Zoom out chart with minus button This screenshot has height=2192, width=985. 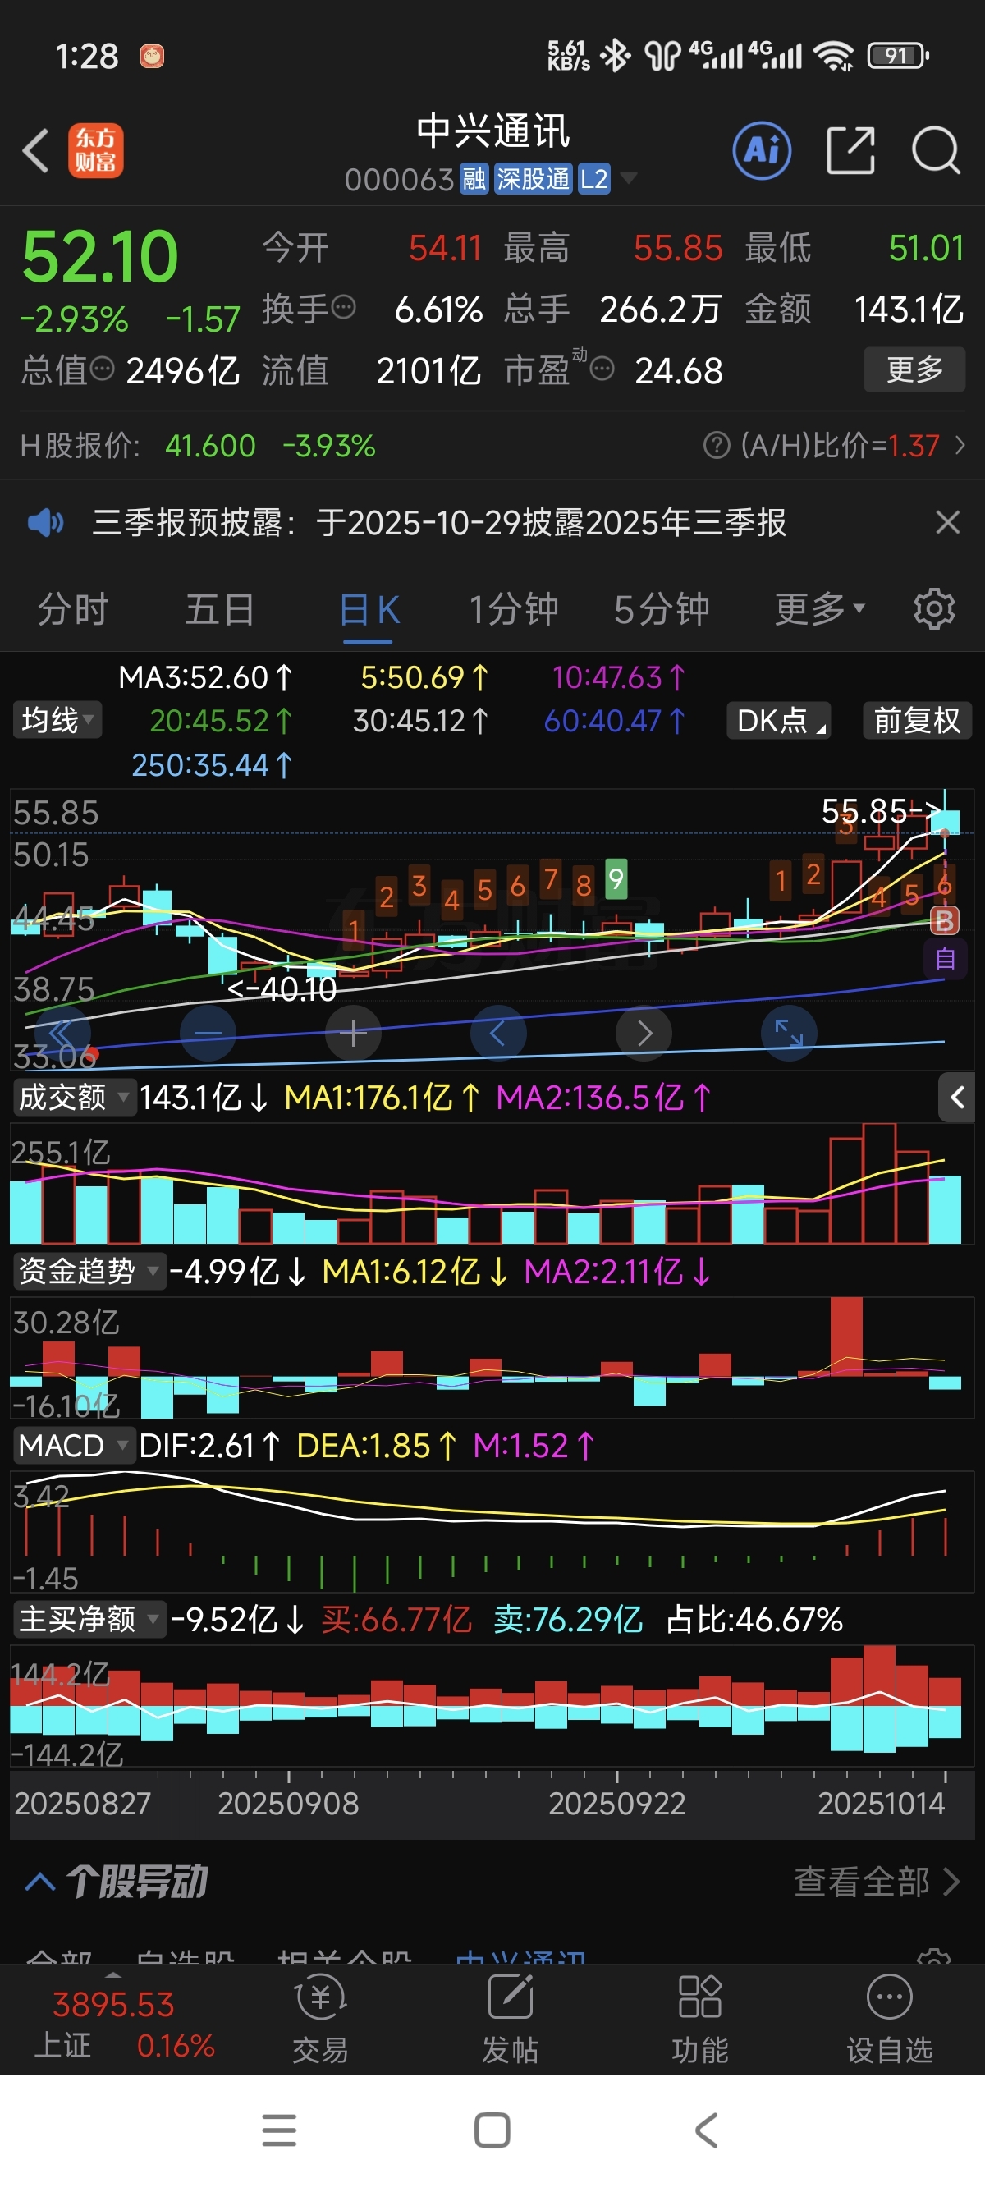208,1033
